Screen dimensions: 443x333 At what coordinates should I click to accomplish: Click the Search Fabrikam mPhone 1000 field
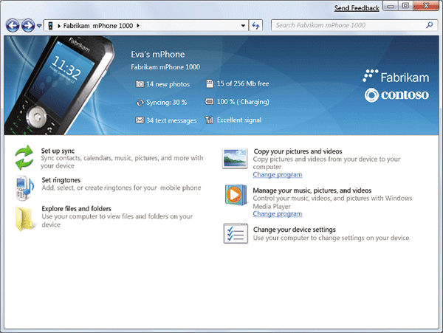pos(354,25)
